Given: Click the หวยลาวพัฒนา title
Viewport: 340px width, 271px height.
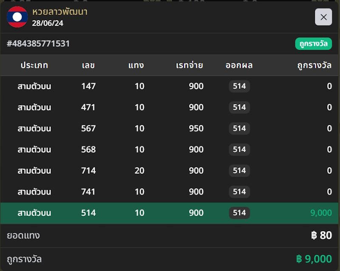Looking at the screenshot, I should (59, 12).
